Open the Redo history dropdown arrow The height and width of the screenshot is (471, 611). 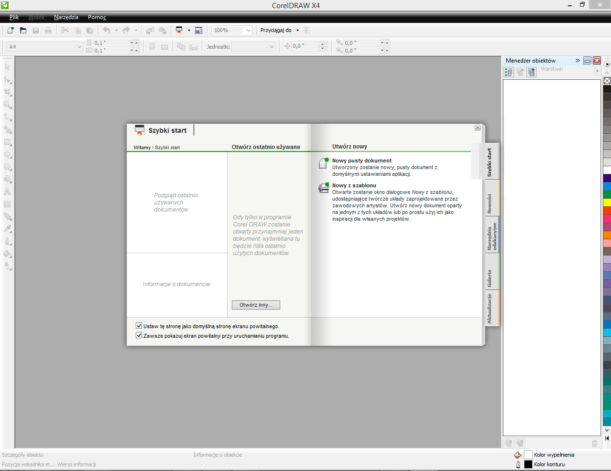(x=136, y=30)
